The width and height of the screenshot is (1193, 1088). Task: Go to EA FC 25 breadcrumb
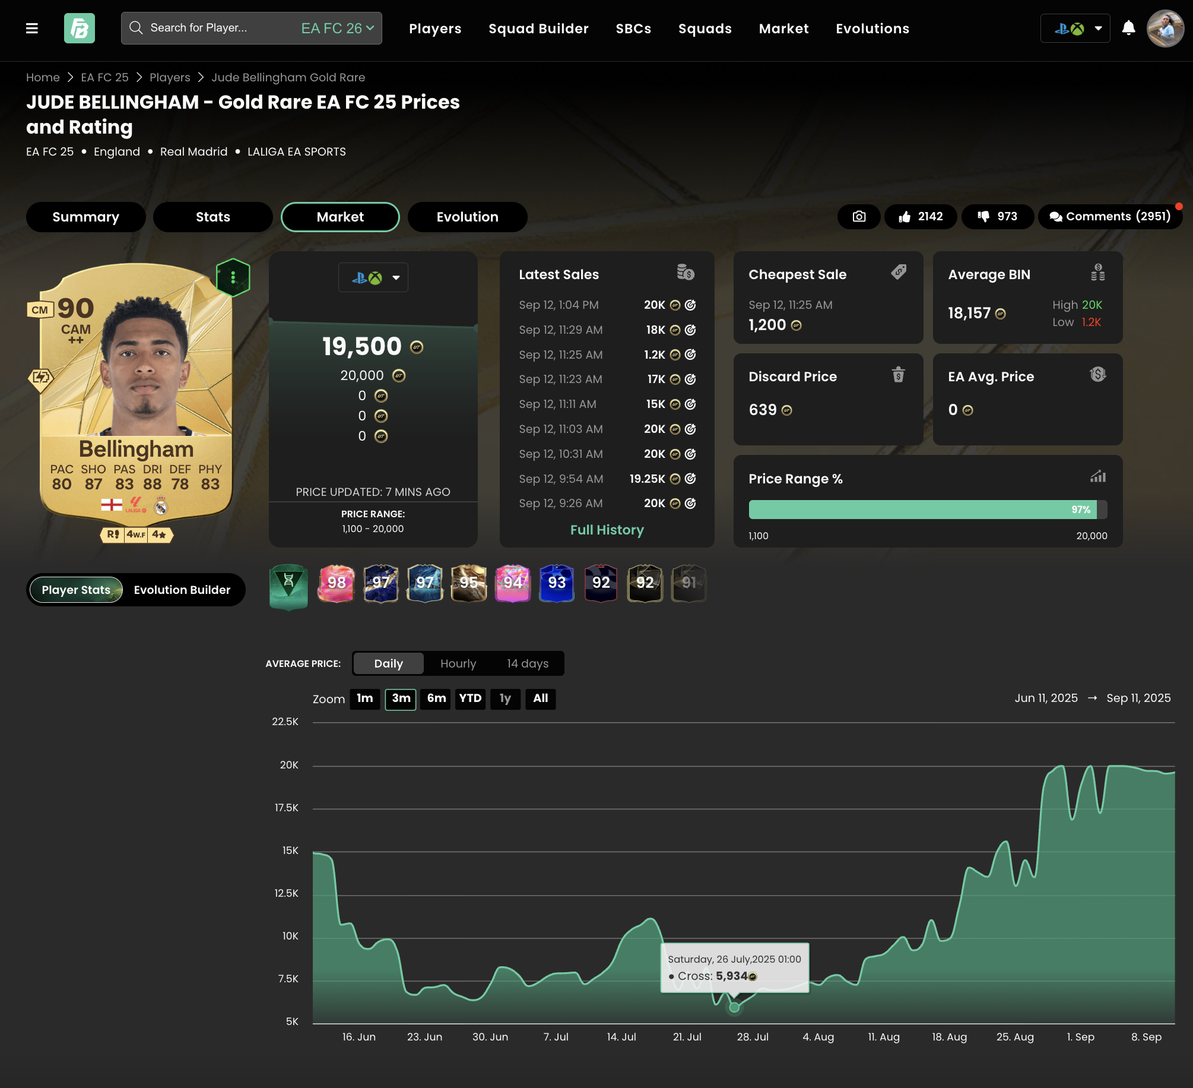[x=104, y=77]
